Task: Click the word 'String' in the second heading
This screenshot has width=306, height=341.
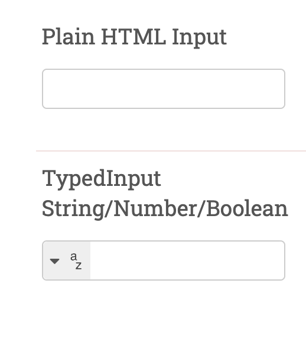Action: [x=73, y=210]
